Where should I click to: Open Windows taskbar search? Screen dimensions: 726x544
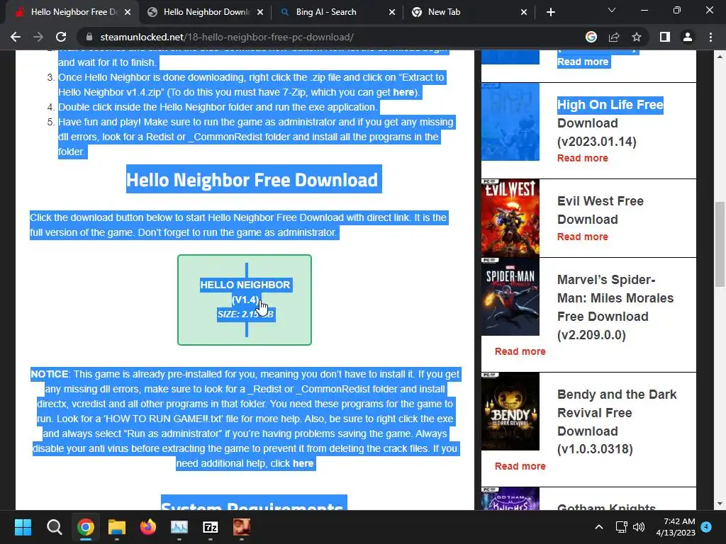tap(54, 527)
